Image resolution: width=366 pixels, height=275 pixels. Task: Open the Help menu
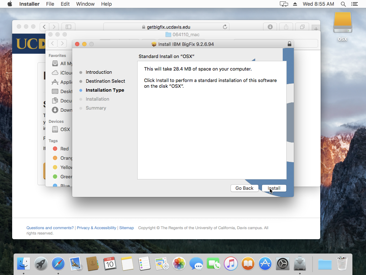(107, 4)
